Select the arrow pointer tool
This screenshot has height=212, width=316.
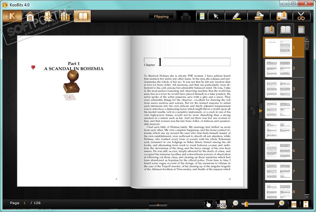tap(216, 16)
